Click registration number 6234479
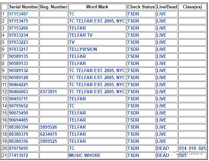The height and width of the screenshot is (161, 209). pos(49,134)
